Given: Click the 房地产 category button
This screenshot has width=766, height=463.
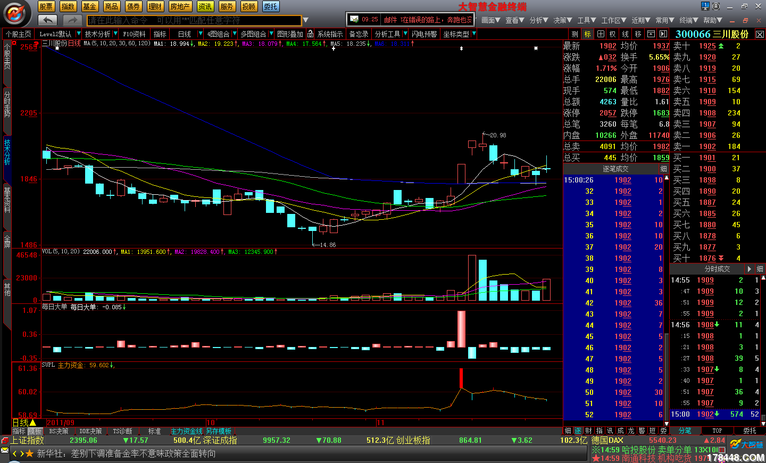Looking at the screenshot, I should 180,6.
